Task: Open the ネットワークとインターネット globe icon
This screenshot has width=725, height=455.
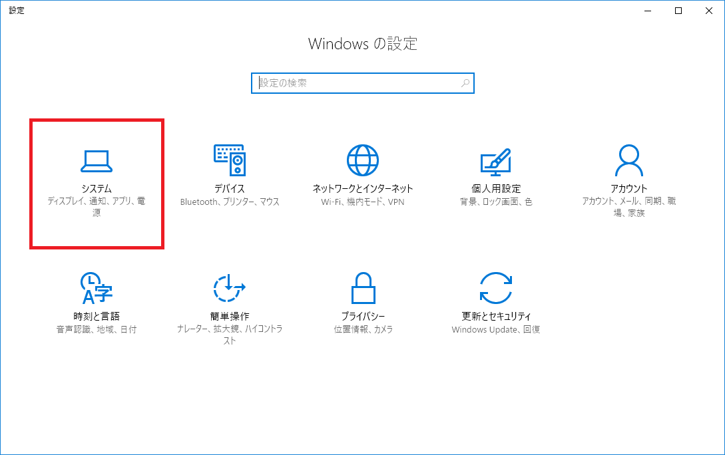Action: pos(362,160)
